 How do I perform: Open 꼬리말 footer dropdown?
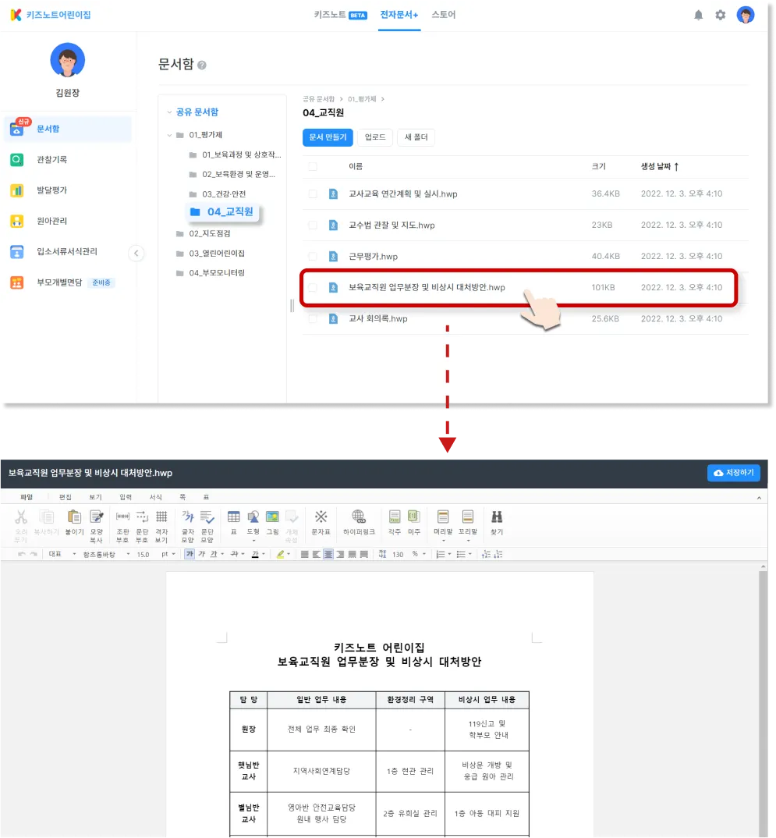[x=468, y=540]
